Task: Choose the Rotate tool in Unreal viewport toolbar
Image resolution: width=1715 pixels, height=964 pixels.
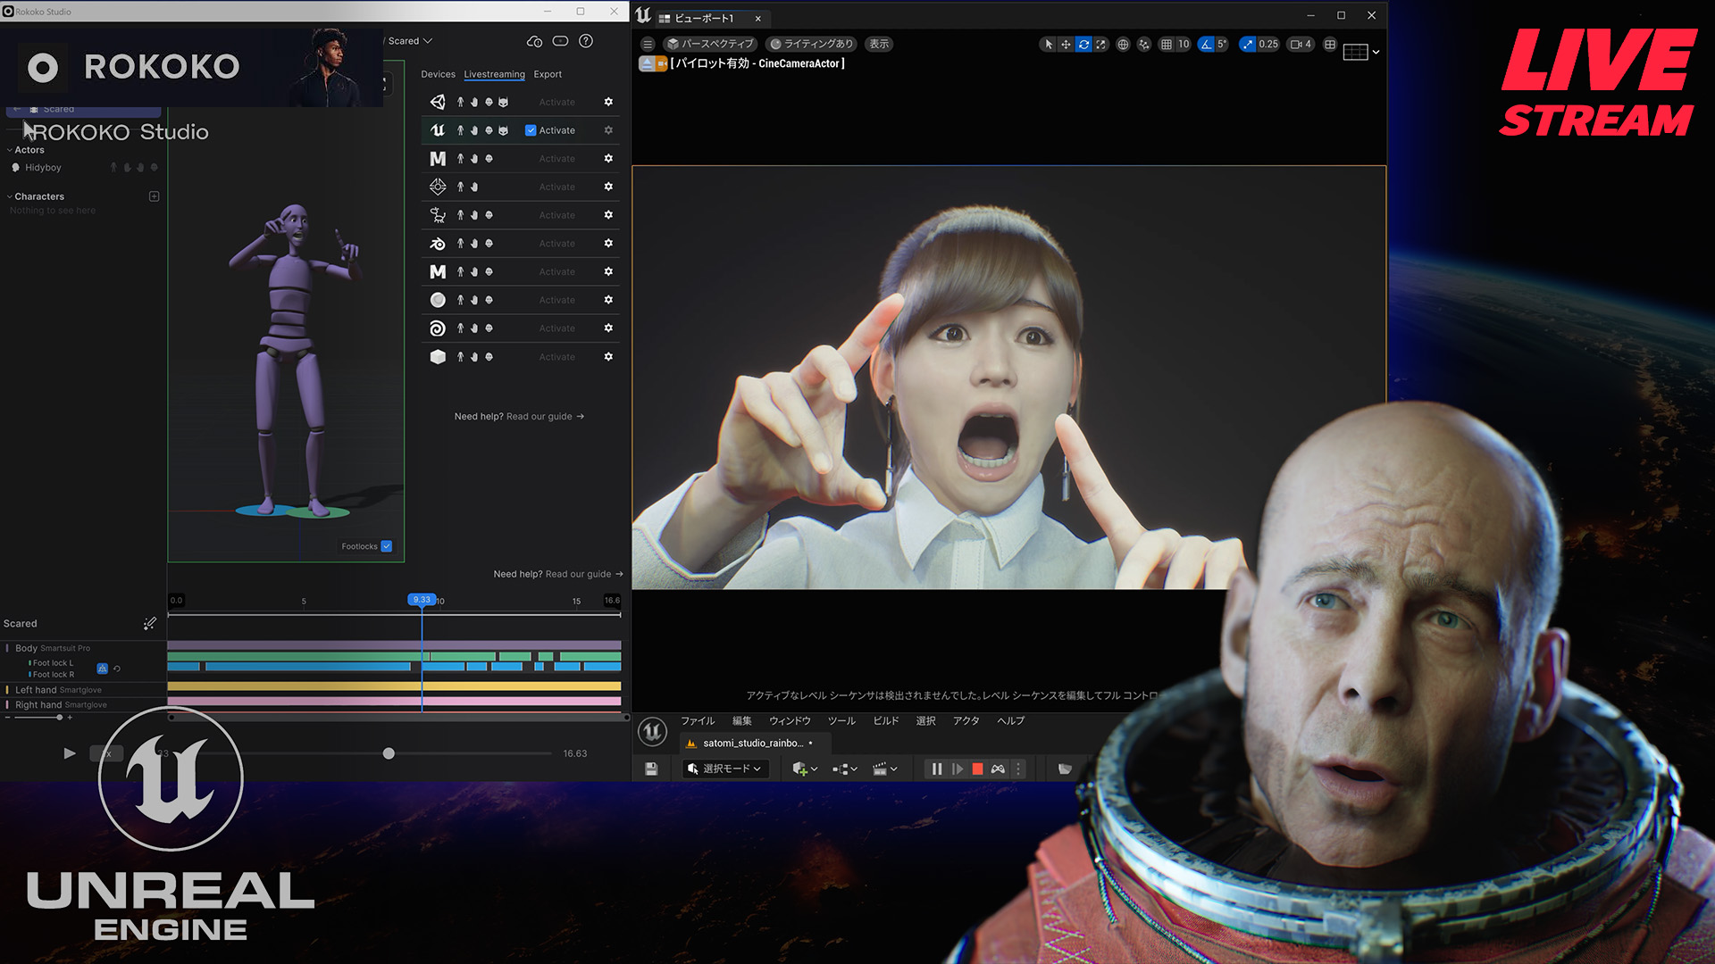Action: click(1083, 44)
